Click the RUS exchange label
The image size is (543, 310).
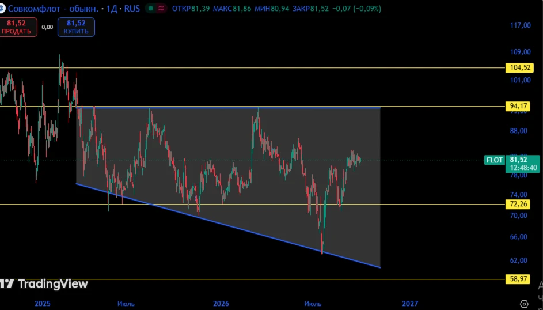132,8
